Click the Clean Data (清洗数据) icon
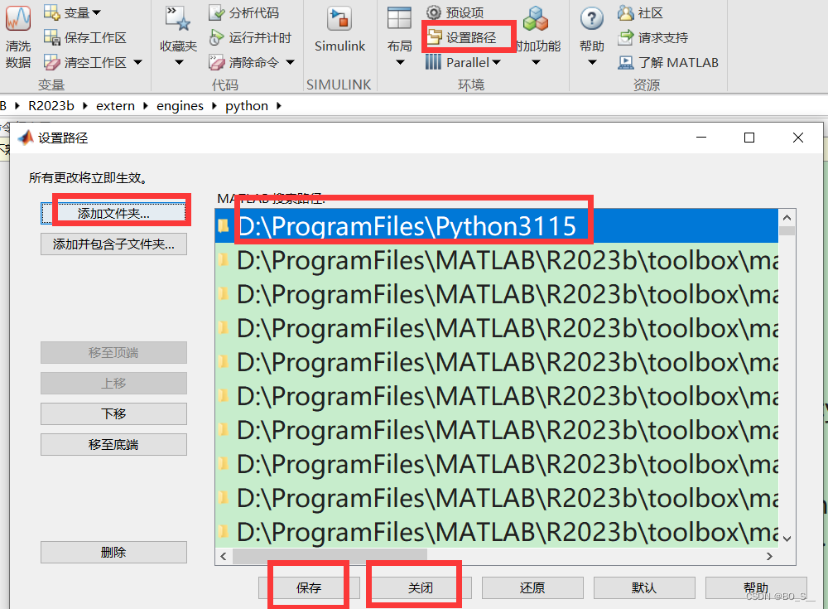 18,18
